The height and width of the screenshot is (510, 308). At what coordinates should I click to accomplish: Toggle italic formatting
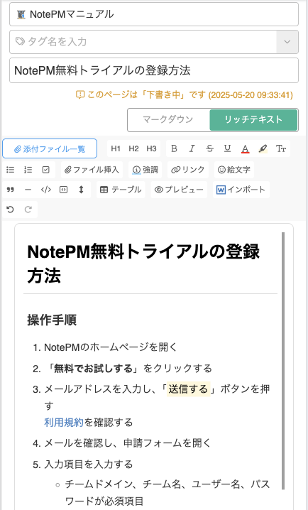(192, 148)
